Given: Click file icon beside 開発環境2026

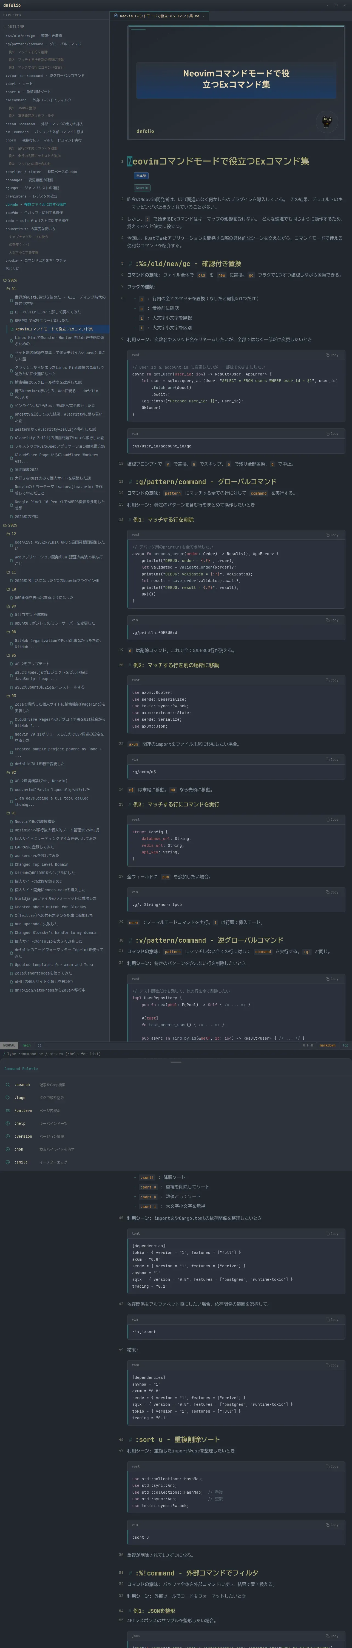Looking at the screenshot, I should click(12, 470).
